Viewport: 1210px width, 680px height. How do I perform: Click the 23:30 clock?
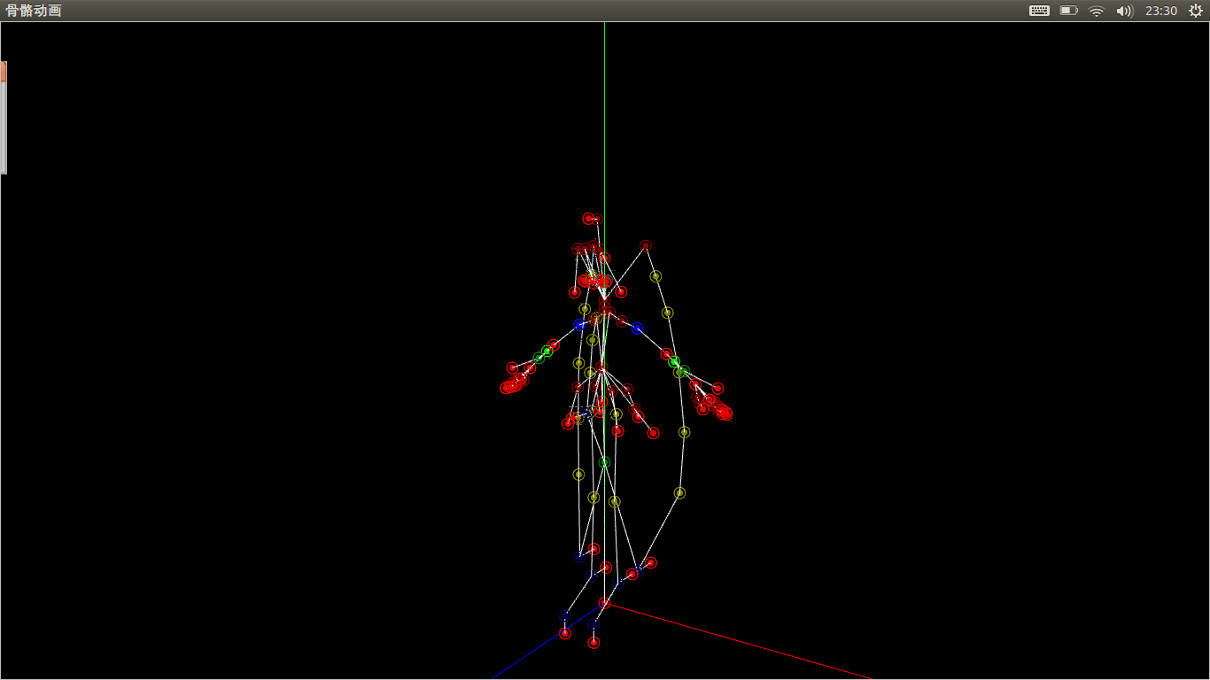coord(1161,11)
